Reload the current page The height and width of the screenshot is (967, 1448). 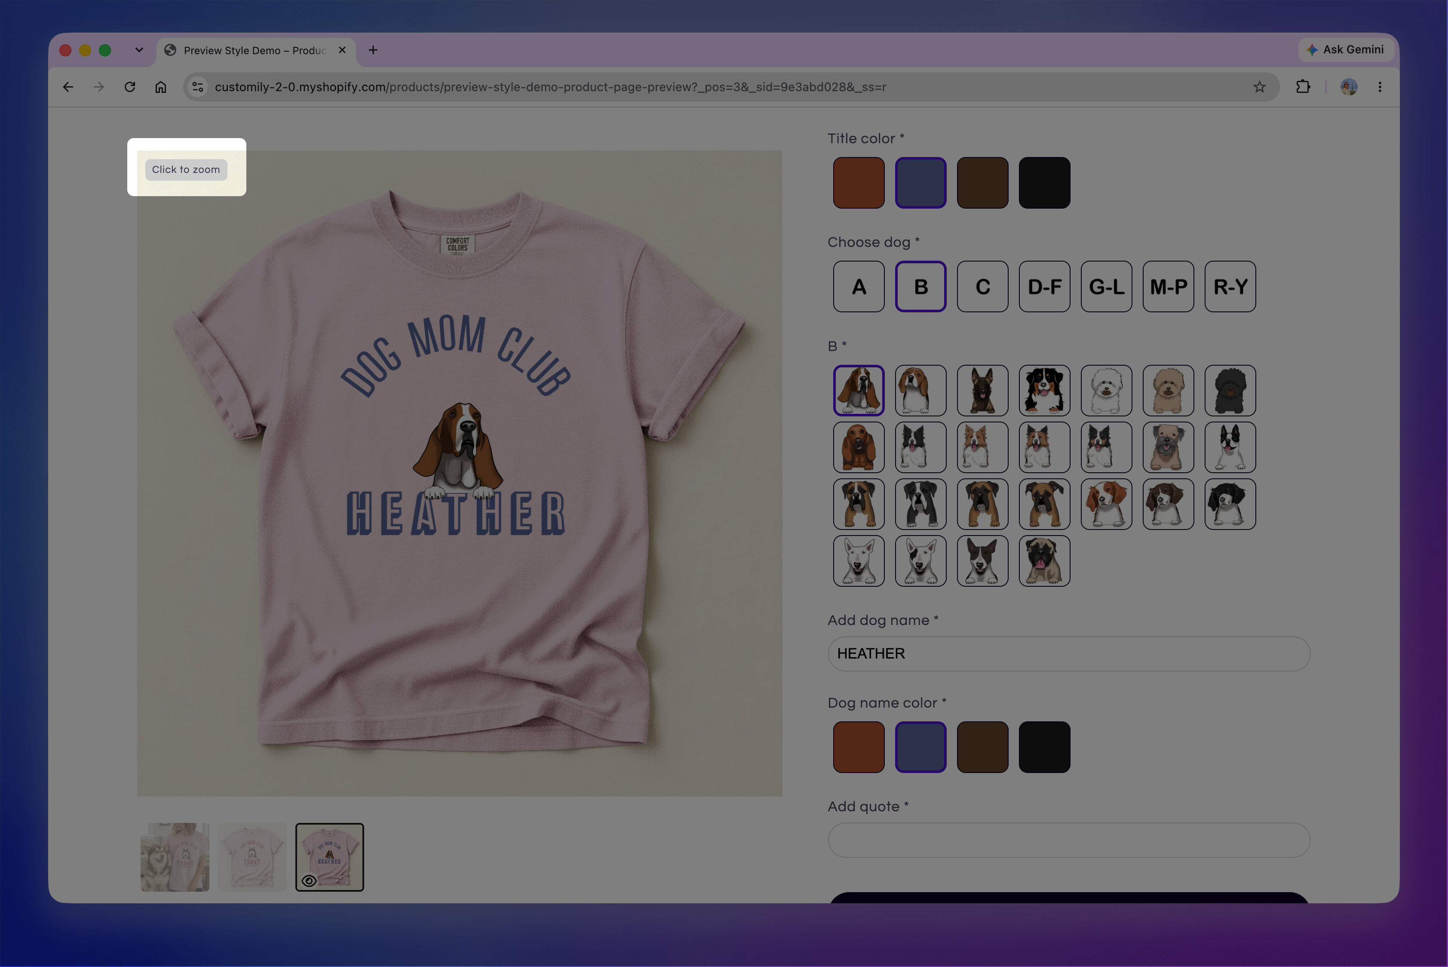pyautogui.click(x=129, y=87)
